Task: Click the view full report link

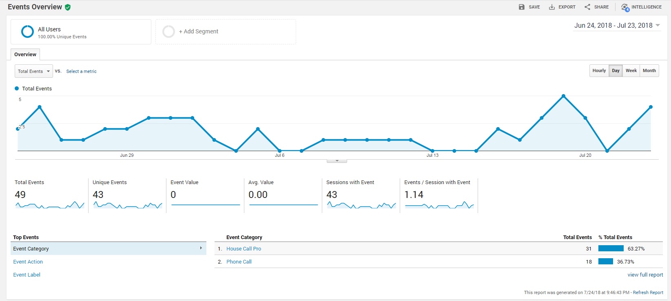Action: (645, 275)
